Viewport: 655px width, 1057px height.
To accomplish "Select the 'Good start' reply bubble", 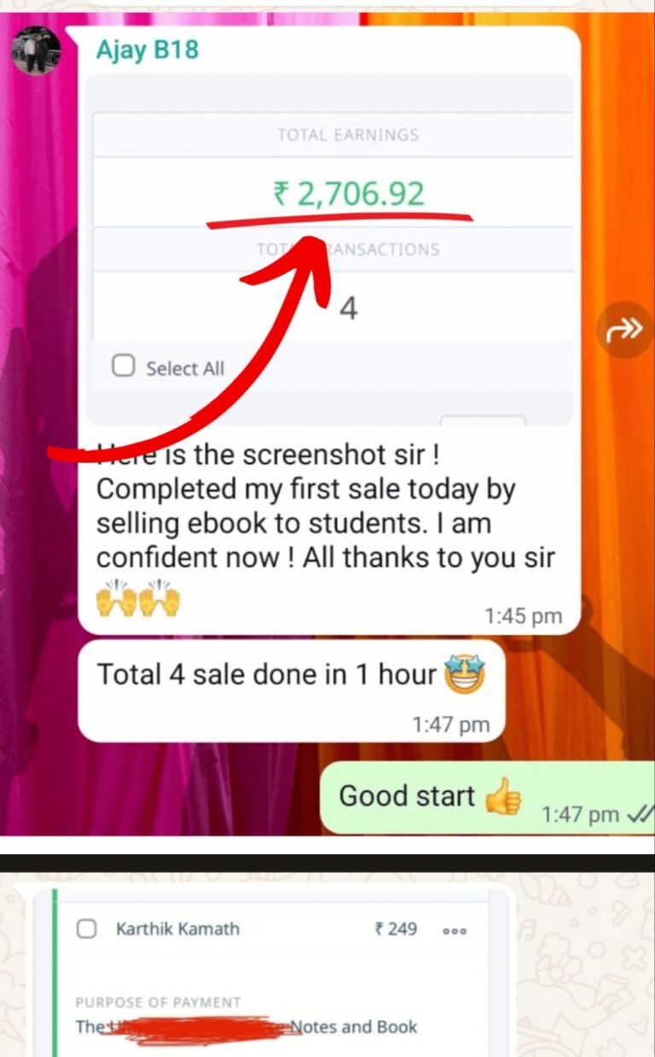I will 487,798.
